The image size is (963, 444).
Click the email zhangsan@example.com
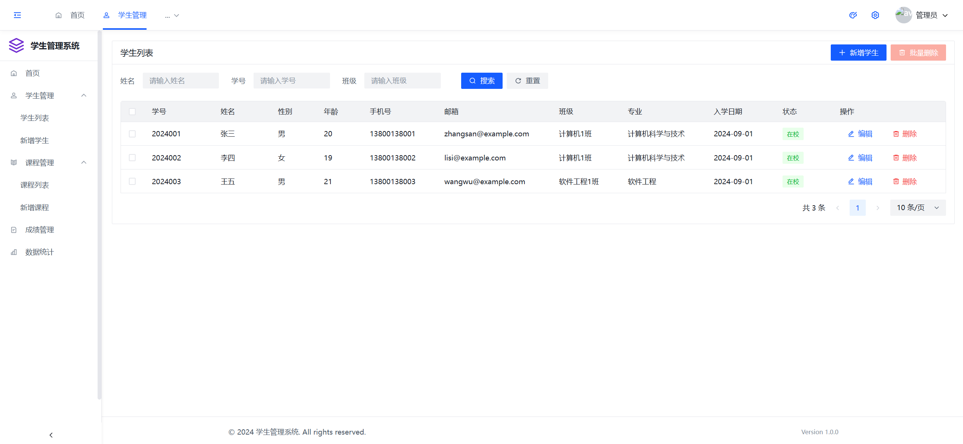486,134
